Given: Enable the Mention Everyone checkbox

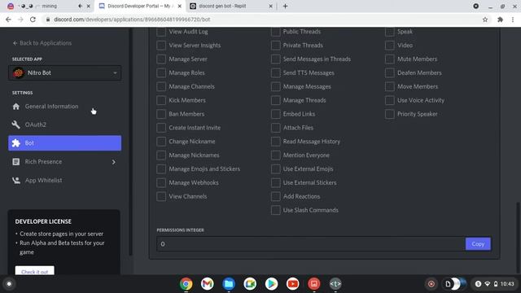Looking at the screenshot, I should [275, 155].
